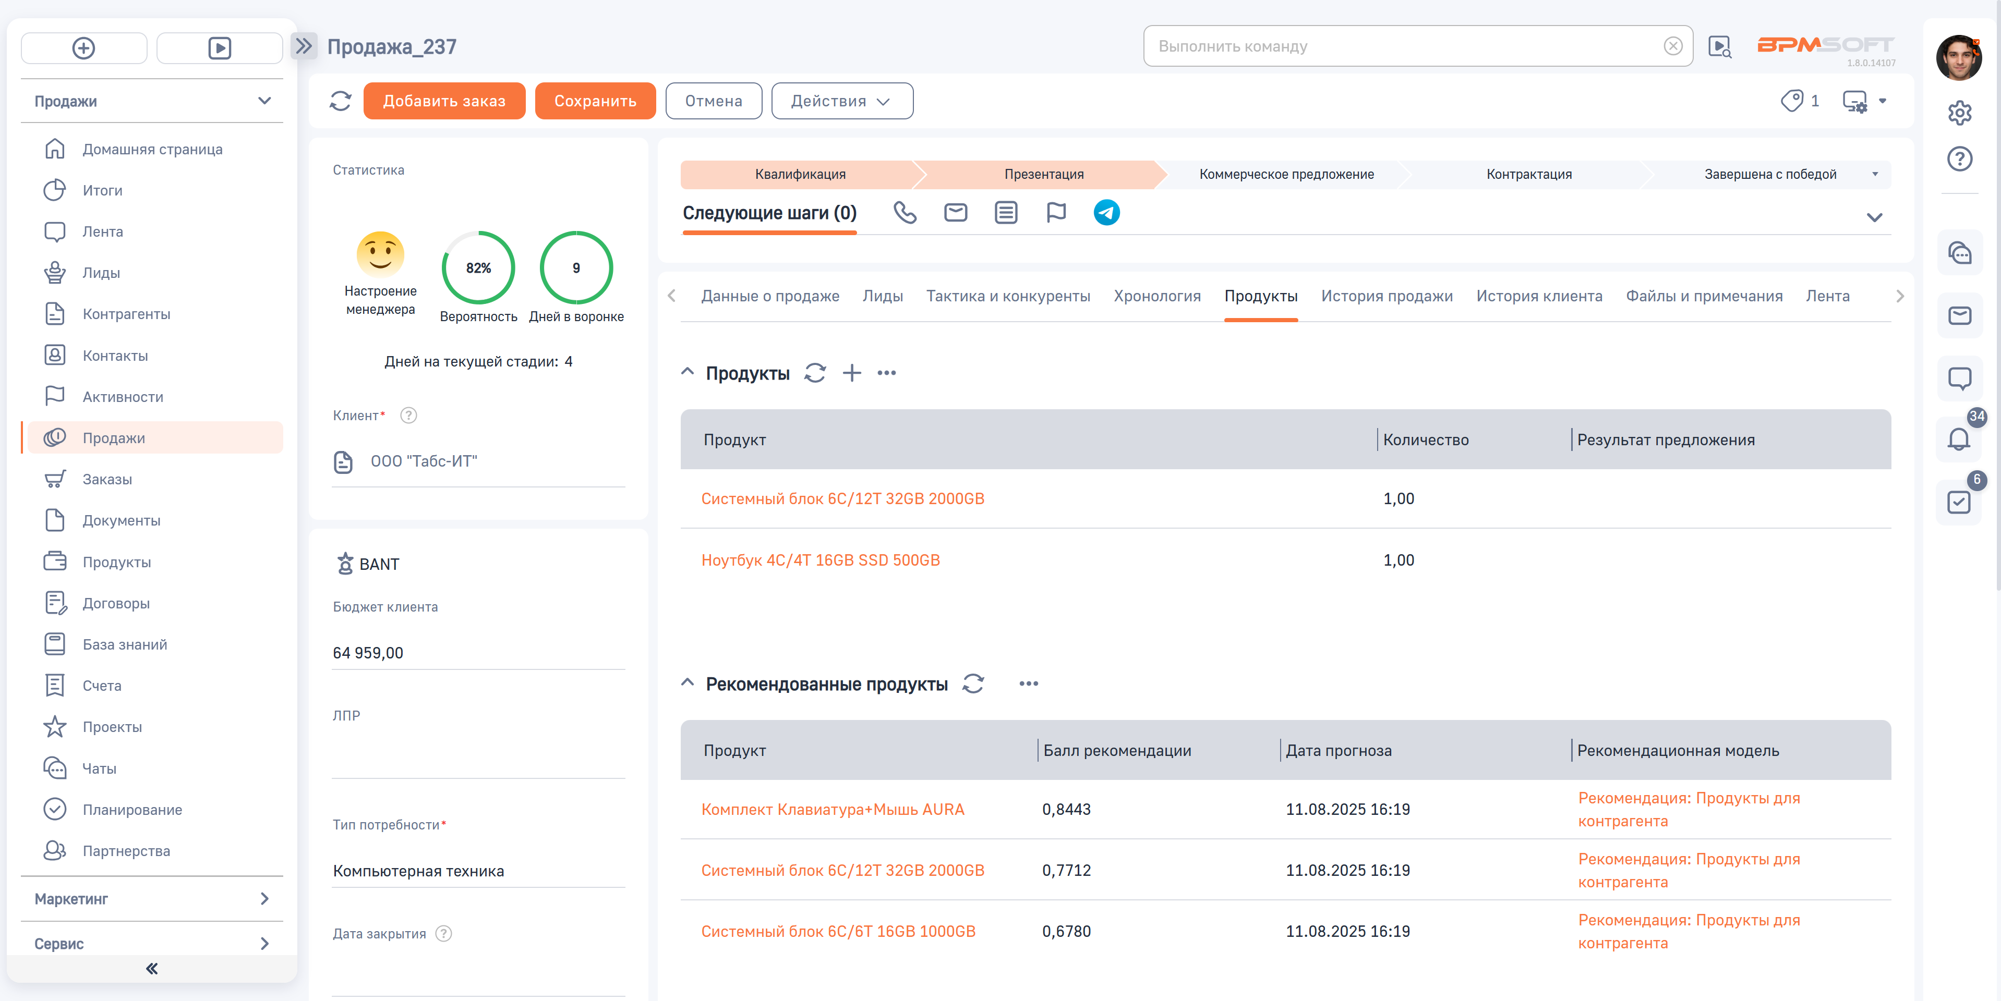The image size is (2001, 1001).
Task: Click the Telegram icon in next steps
Action: [x=1106, y=212]
